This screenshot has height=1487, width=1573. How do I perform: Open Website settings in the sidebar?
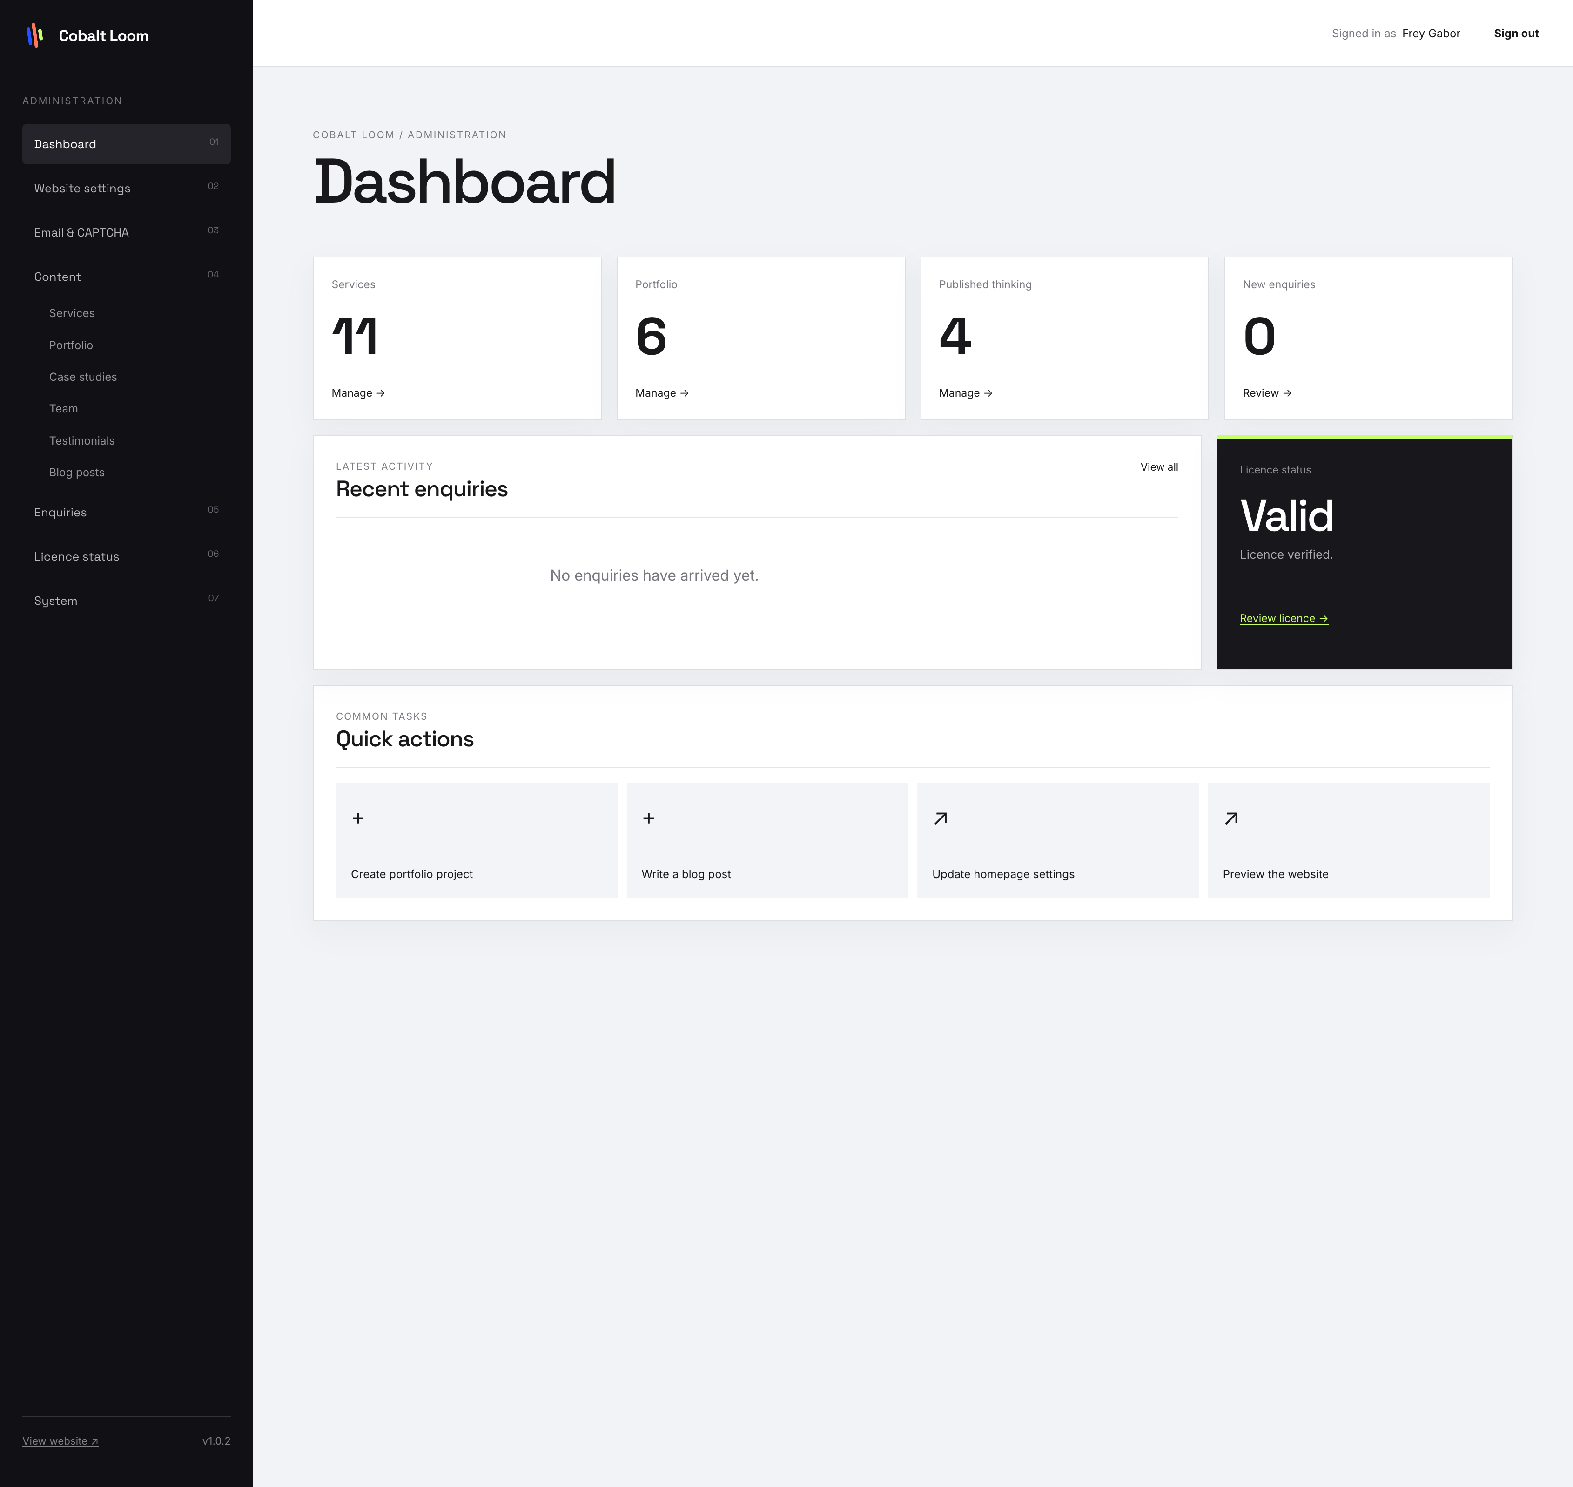coord(126,188)
